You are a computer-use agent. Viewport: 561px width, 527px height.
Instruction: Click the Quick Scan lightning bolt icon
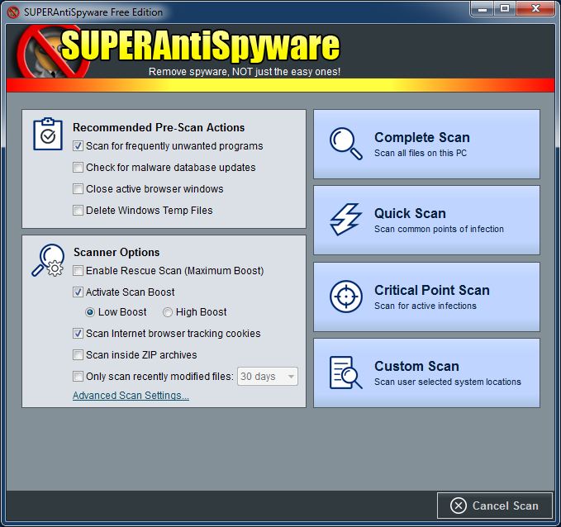point(345,220)
